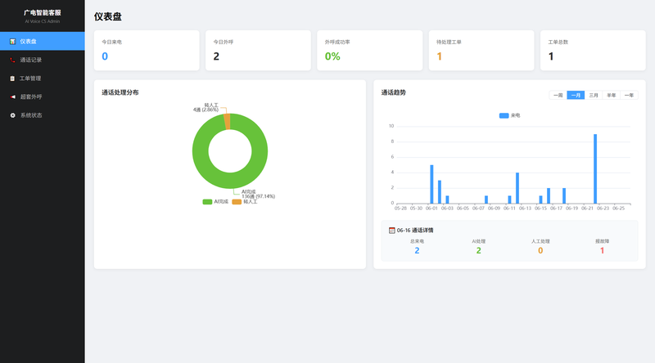Toggle the 来电 legend marker in trend chart
The width and height of the screenshot is (655, 363).
504,115
